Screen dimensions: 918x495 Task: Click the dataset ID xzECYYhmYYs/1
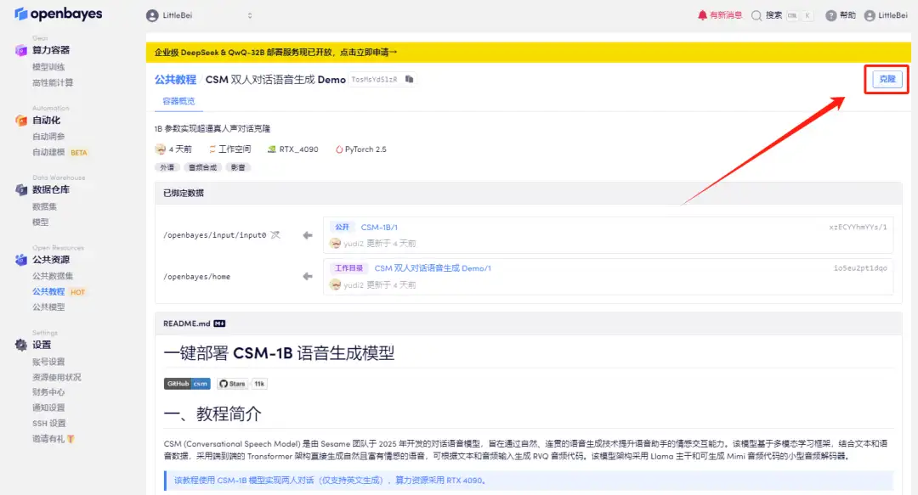(x=858, y=227)
